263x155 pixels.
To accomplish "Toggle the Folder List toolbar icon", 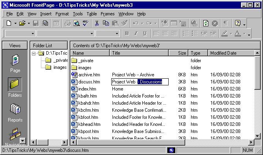I will (56, 23).
